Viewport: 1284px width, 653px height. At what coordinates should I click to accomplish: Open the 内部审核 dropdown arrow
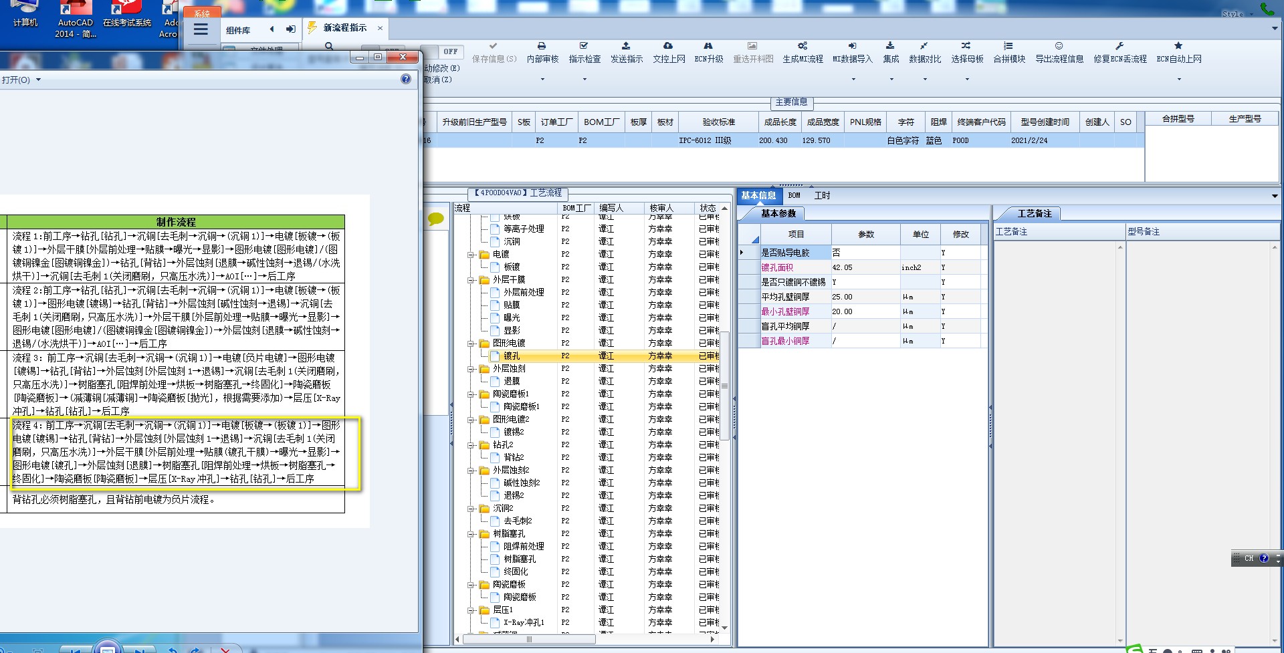click(x=542, y=80)
